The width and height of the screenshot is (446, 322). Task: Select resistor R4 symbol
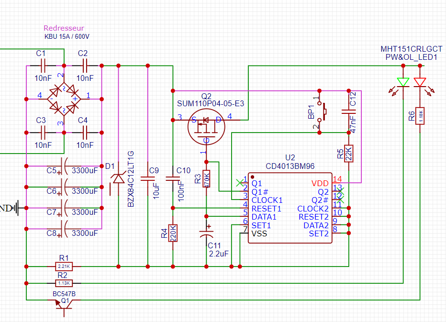click(173, 233)
